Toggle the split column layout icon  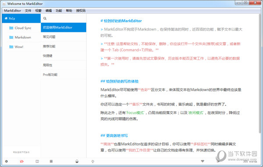coord(37,161)
